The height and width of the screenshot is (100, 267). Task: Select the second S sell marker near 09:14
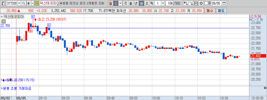click(x=49, y=26)
